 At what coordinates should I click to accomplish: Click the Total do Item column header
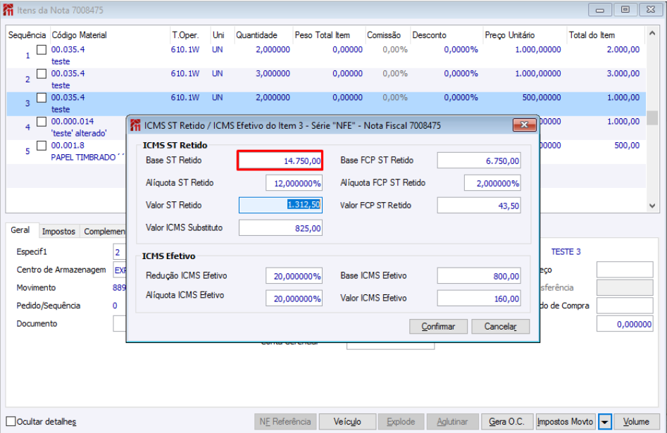coord(592,35)
